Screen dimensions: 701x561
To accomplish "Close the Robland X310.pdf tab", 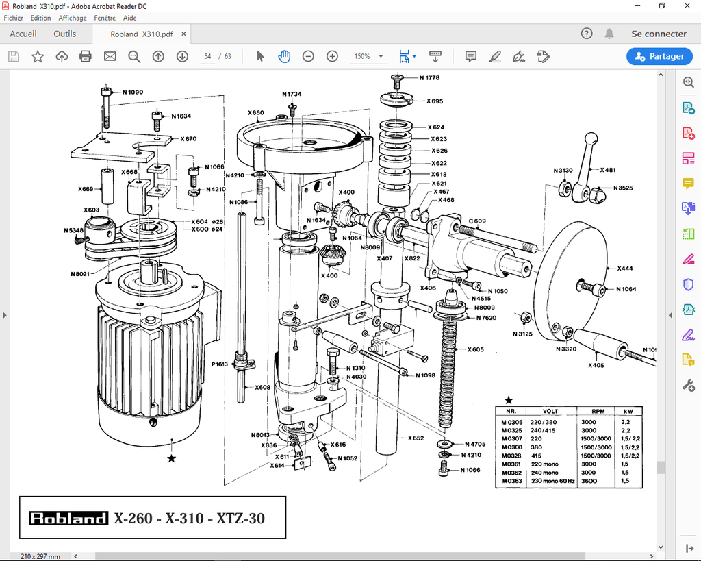I will [183, 34].
